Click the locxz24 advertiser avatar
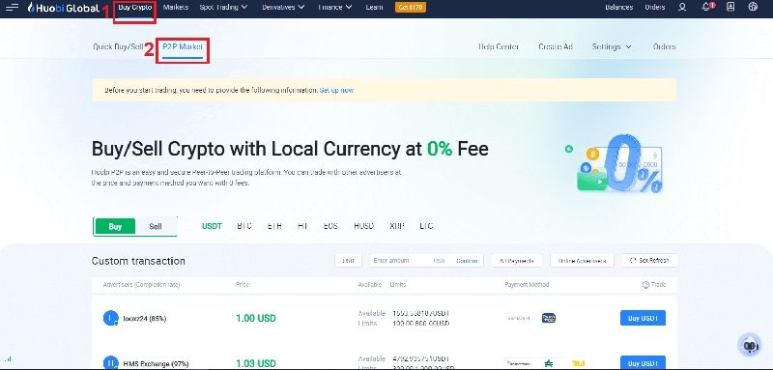Viewport: 773px width, 370px height. point(111,318)
